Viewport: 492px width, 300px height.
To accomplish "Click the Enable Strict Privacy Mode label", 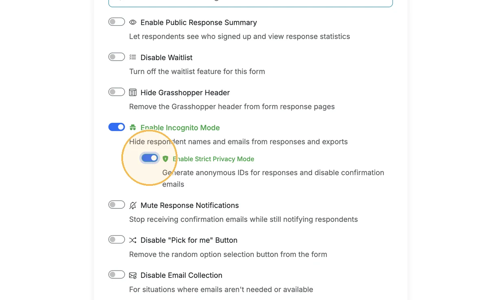I will [213, 159].
